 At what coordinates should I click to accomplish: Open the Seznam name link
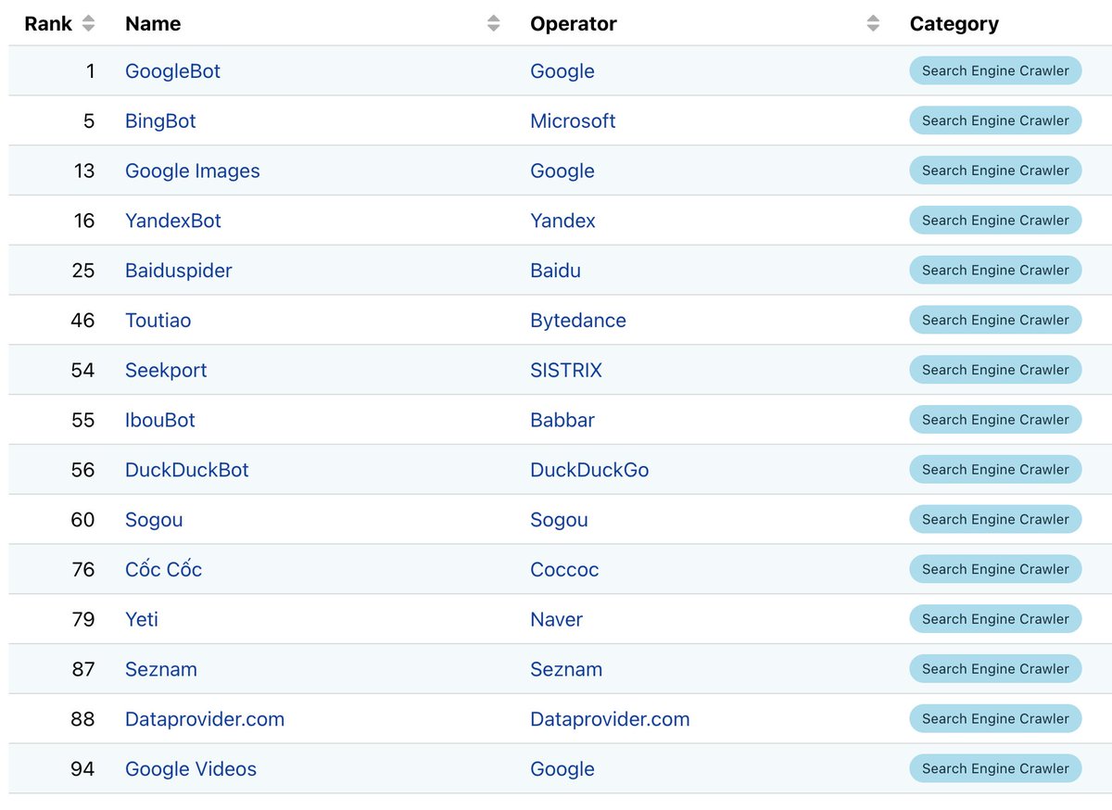pyautogui.click(x=161, y=670)
